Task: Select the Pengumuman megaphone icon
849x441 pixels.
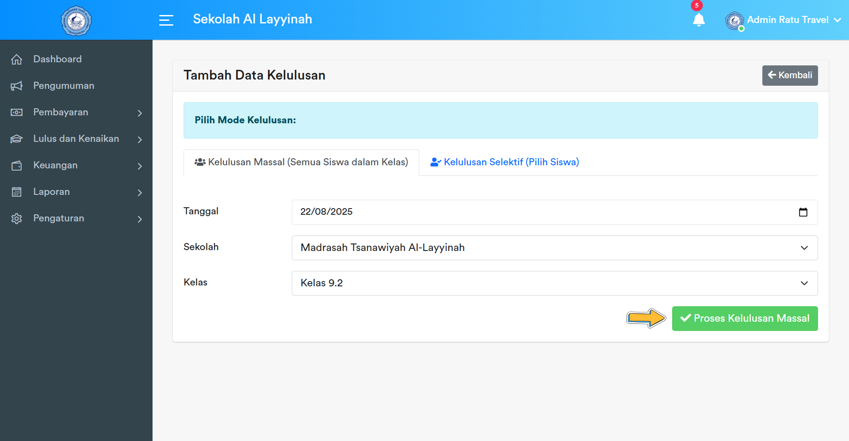Action: pos(17,86)
